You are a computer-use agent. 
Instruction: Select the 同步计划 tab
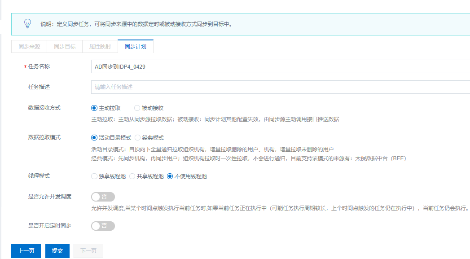(136, 47)
